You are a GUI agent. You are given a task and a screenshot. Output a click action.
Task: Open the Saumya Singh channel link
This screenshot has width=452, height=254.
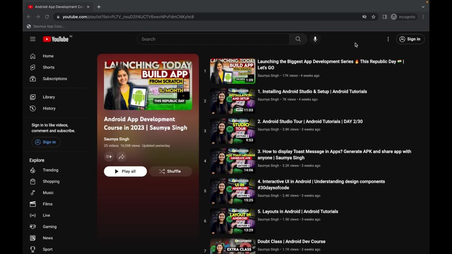coord(117,139)
